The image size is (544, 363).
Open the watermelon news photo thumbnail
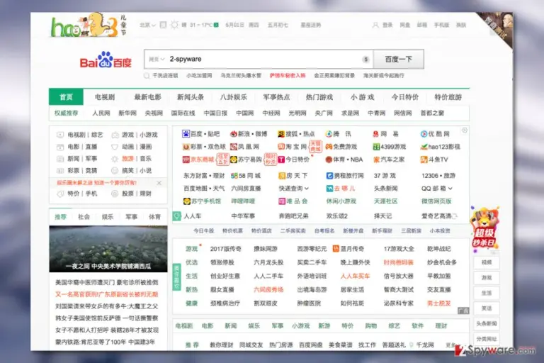[108, 249]
